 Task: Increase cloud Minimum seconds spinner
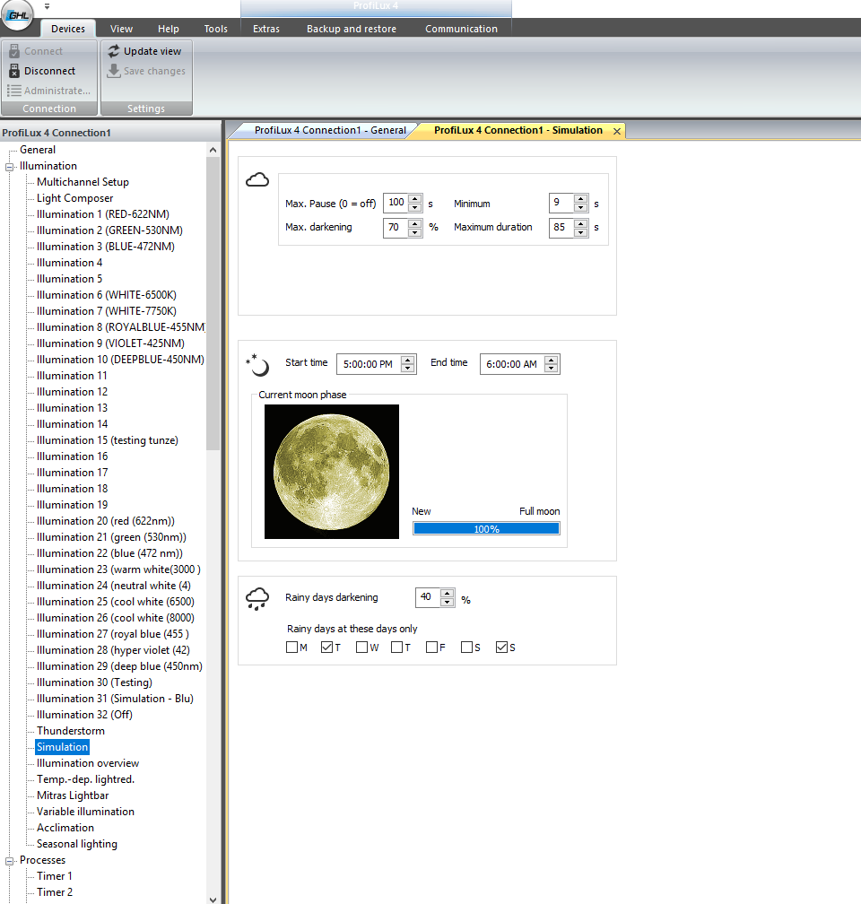tap(581, 199)
